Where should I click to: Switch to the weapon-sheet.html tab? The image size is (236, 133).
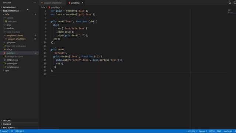[52, 3]
